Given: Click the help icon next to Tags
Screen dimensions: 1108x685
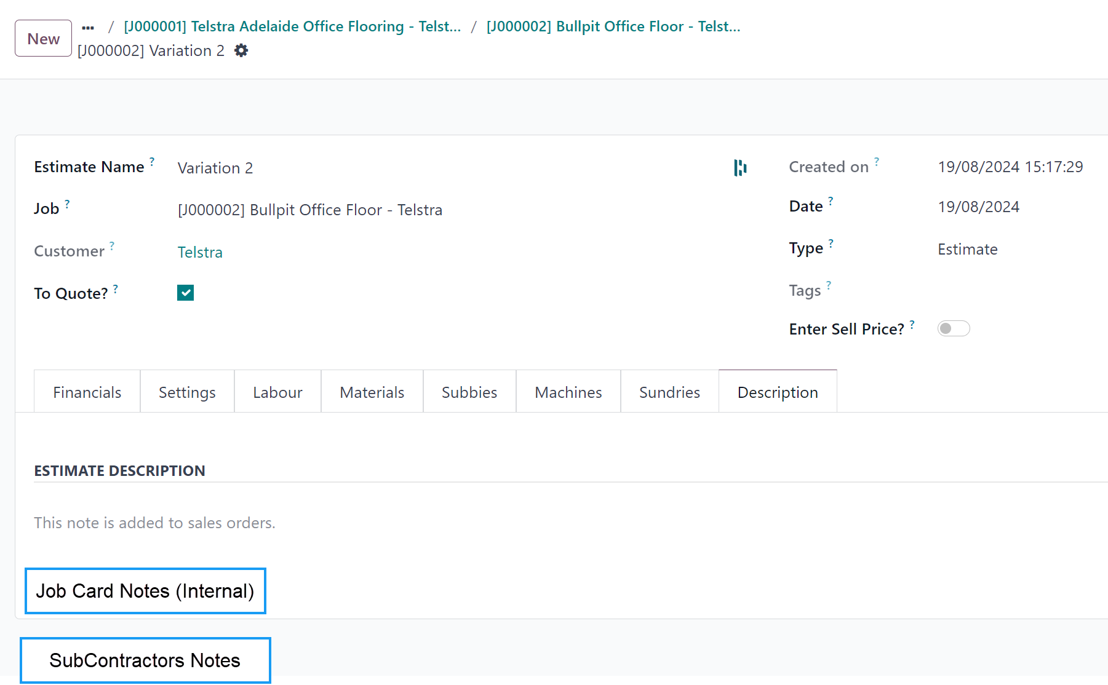Looking at the screenshot, I should click(x=829, y=285).
